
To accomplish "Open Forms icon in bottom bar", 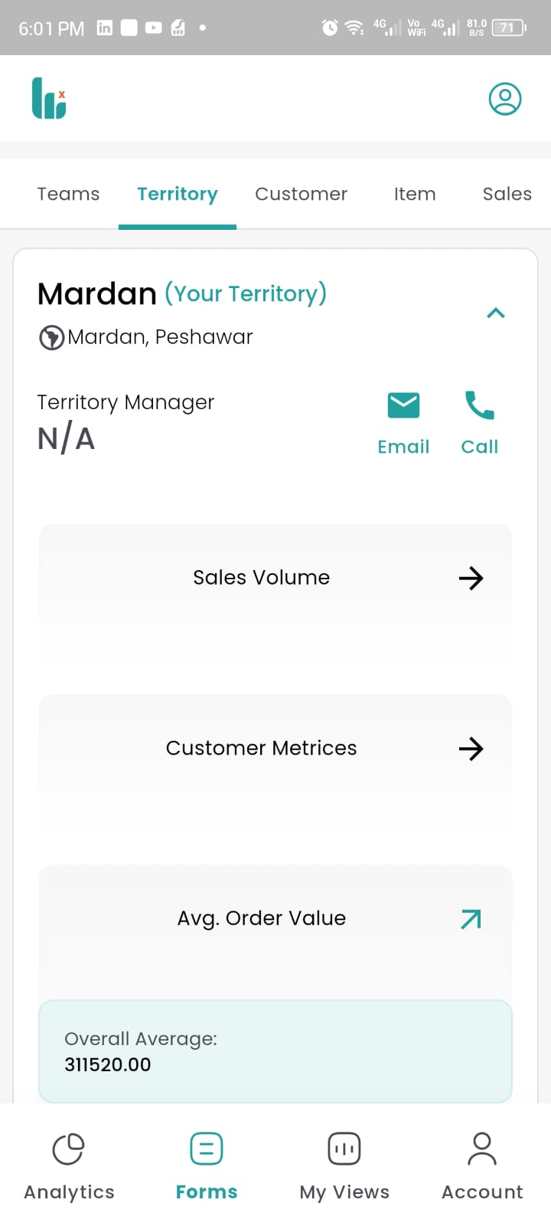I will [207, 1149].
